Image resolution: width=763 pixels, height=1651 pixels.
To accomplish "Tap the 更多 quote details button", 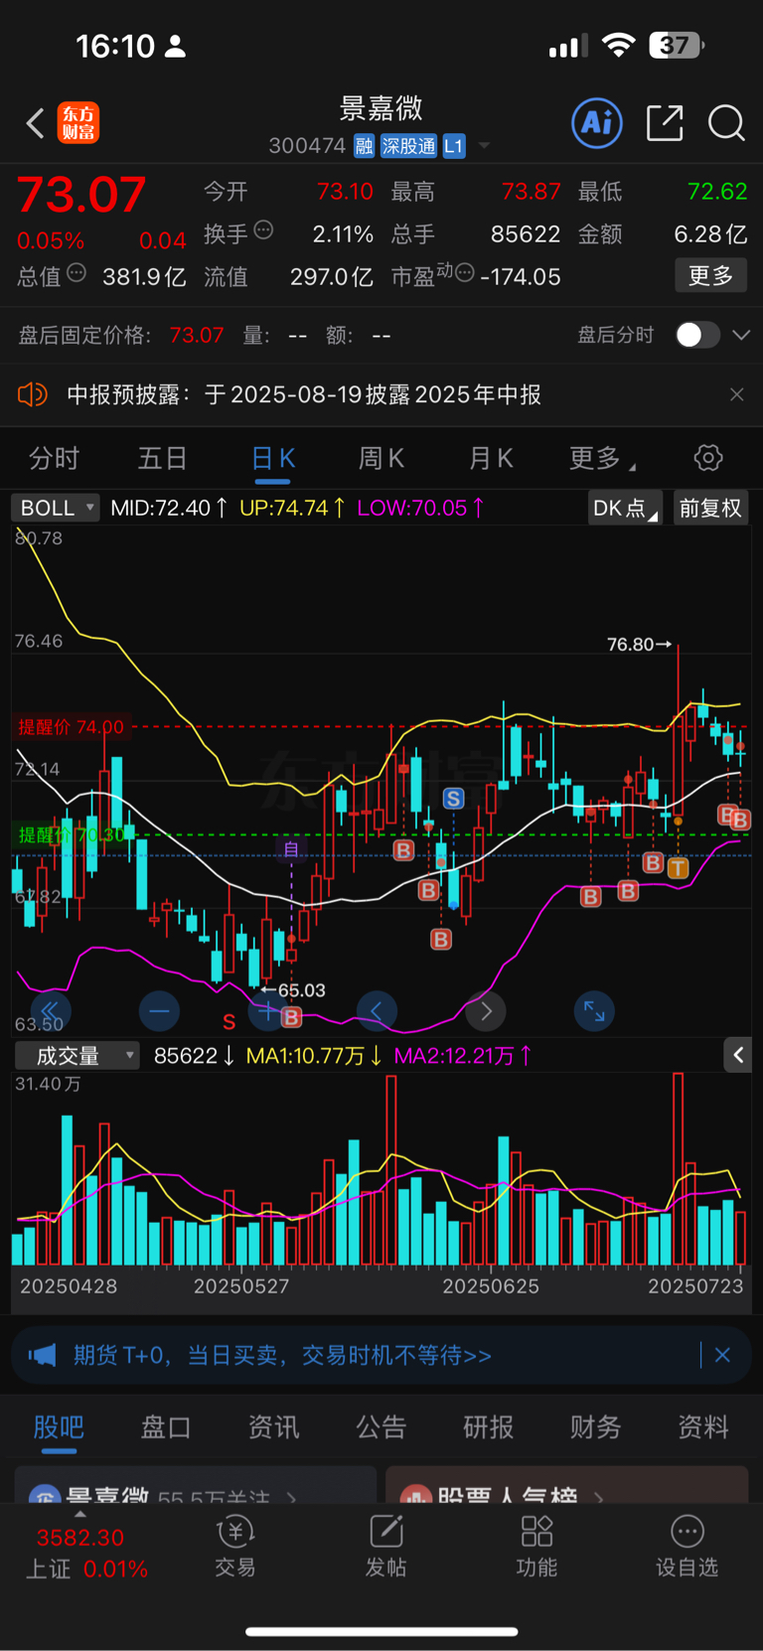I will [711, 275].
